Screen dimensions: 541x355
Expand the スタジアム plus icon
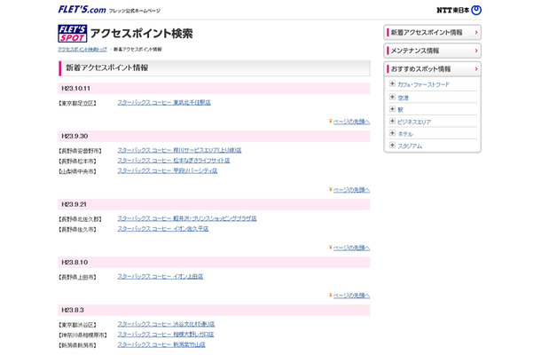click(392, 146)
